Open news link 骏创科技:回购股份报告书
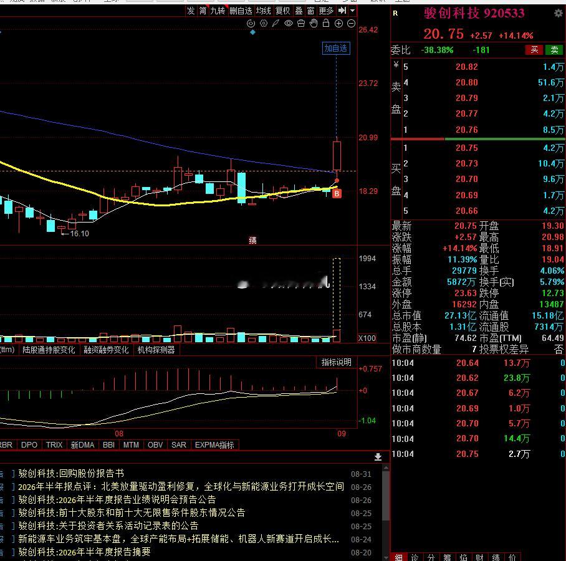Viewport: 566px width, 561px height. [71, 473]
